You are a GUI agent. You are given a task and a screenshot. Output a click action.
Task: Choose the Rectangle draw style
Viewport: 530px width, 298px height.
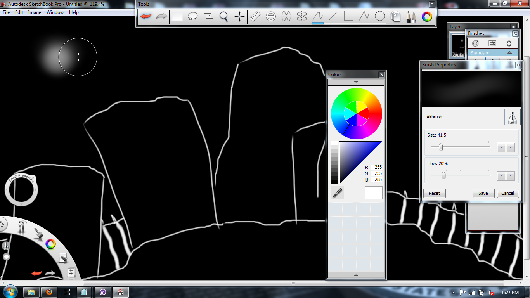[x=349, y=16]
